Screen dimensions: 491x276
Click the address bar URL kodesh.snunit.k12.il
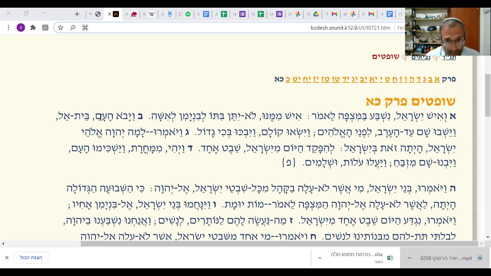coord(350,28)
